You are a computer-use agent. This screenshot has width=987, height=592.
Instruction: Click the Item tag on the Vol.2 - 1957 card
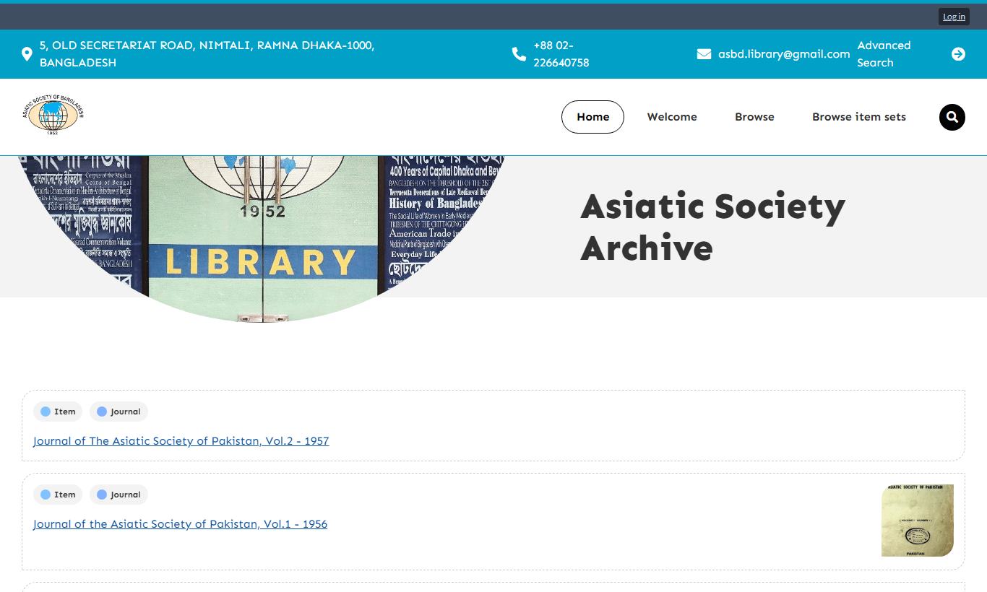[58, 412]
